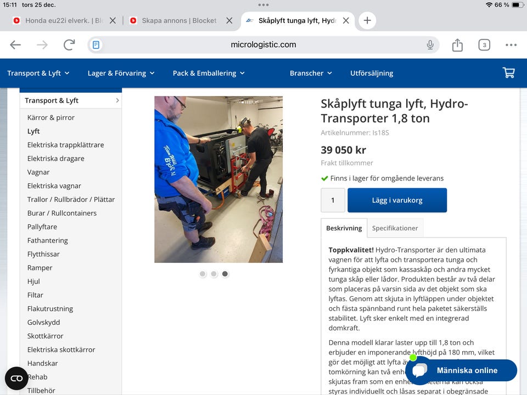The image size is (527, 395).
Task: Open Elektriska trappklättrare category
Action: (x=65, y=145)
